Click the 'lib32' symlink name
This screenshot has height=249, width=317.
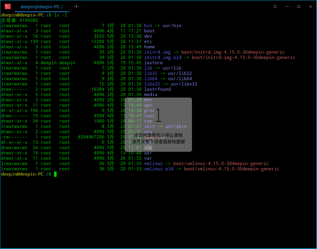coord(151,73)
